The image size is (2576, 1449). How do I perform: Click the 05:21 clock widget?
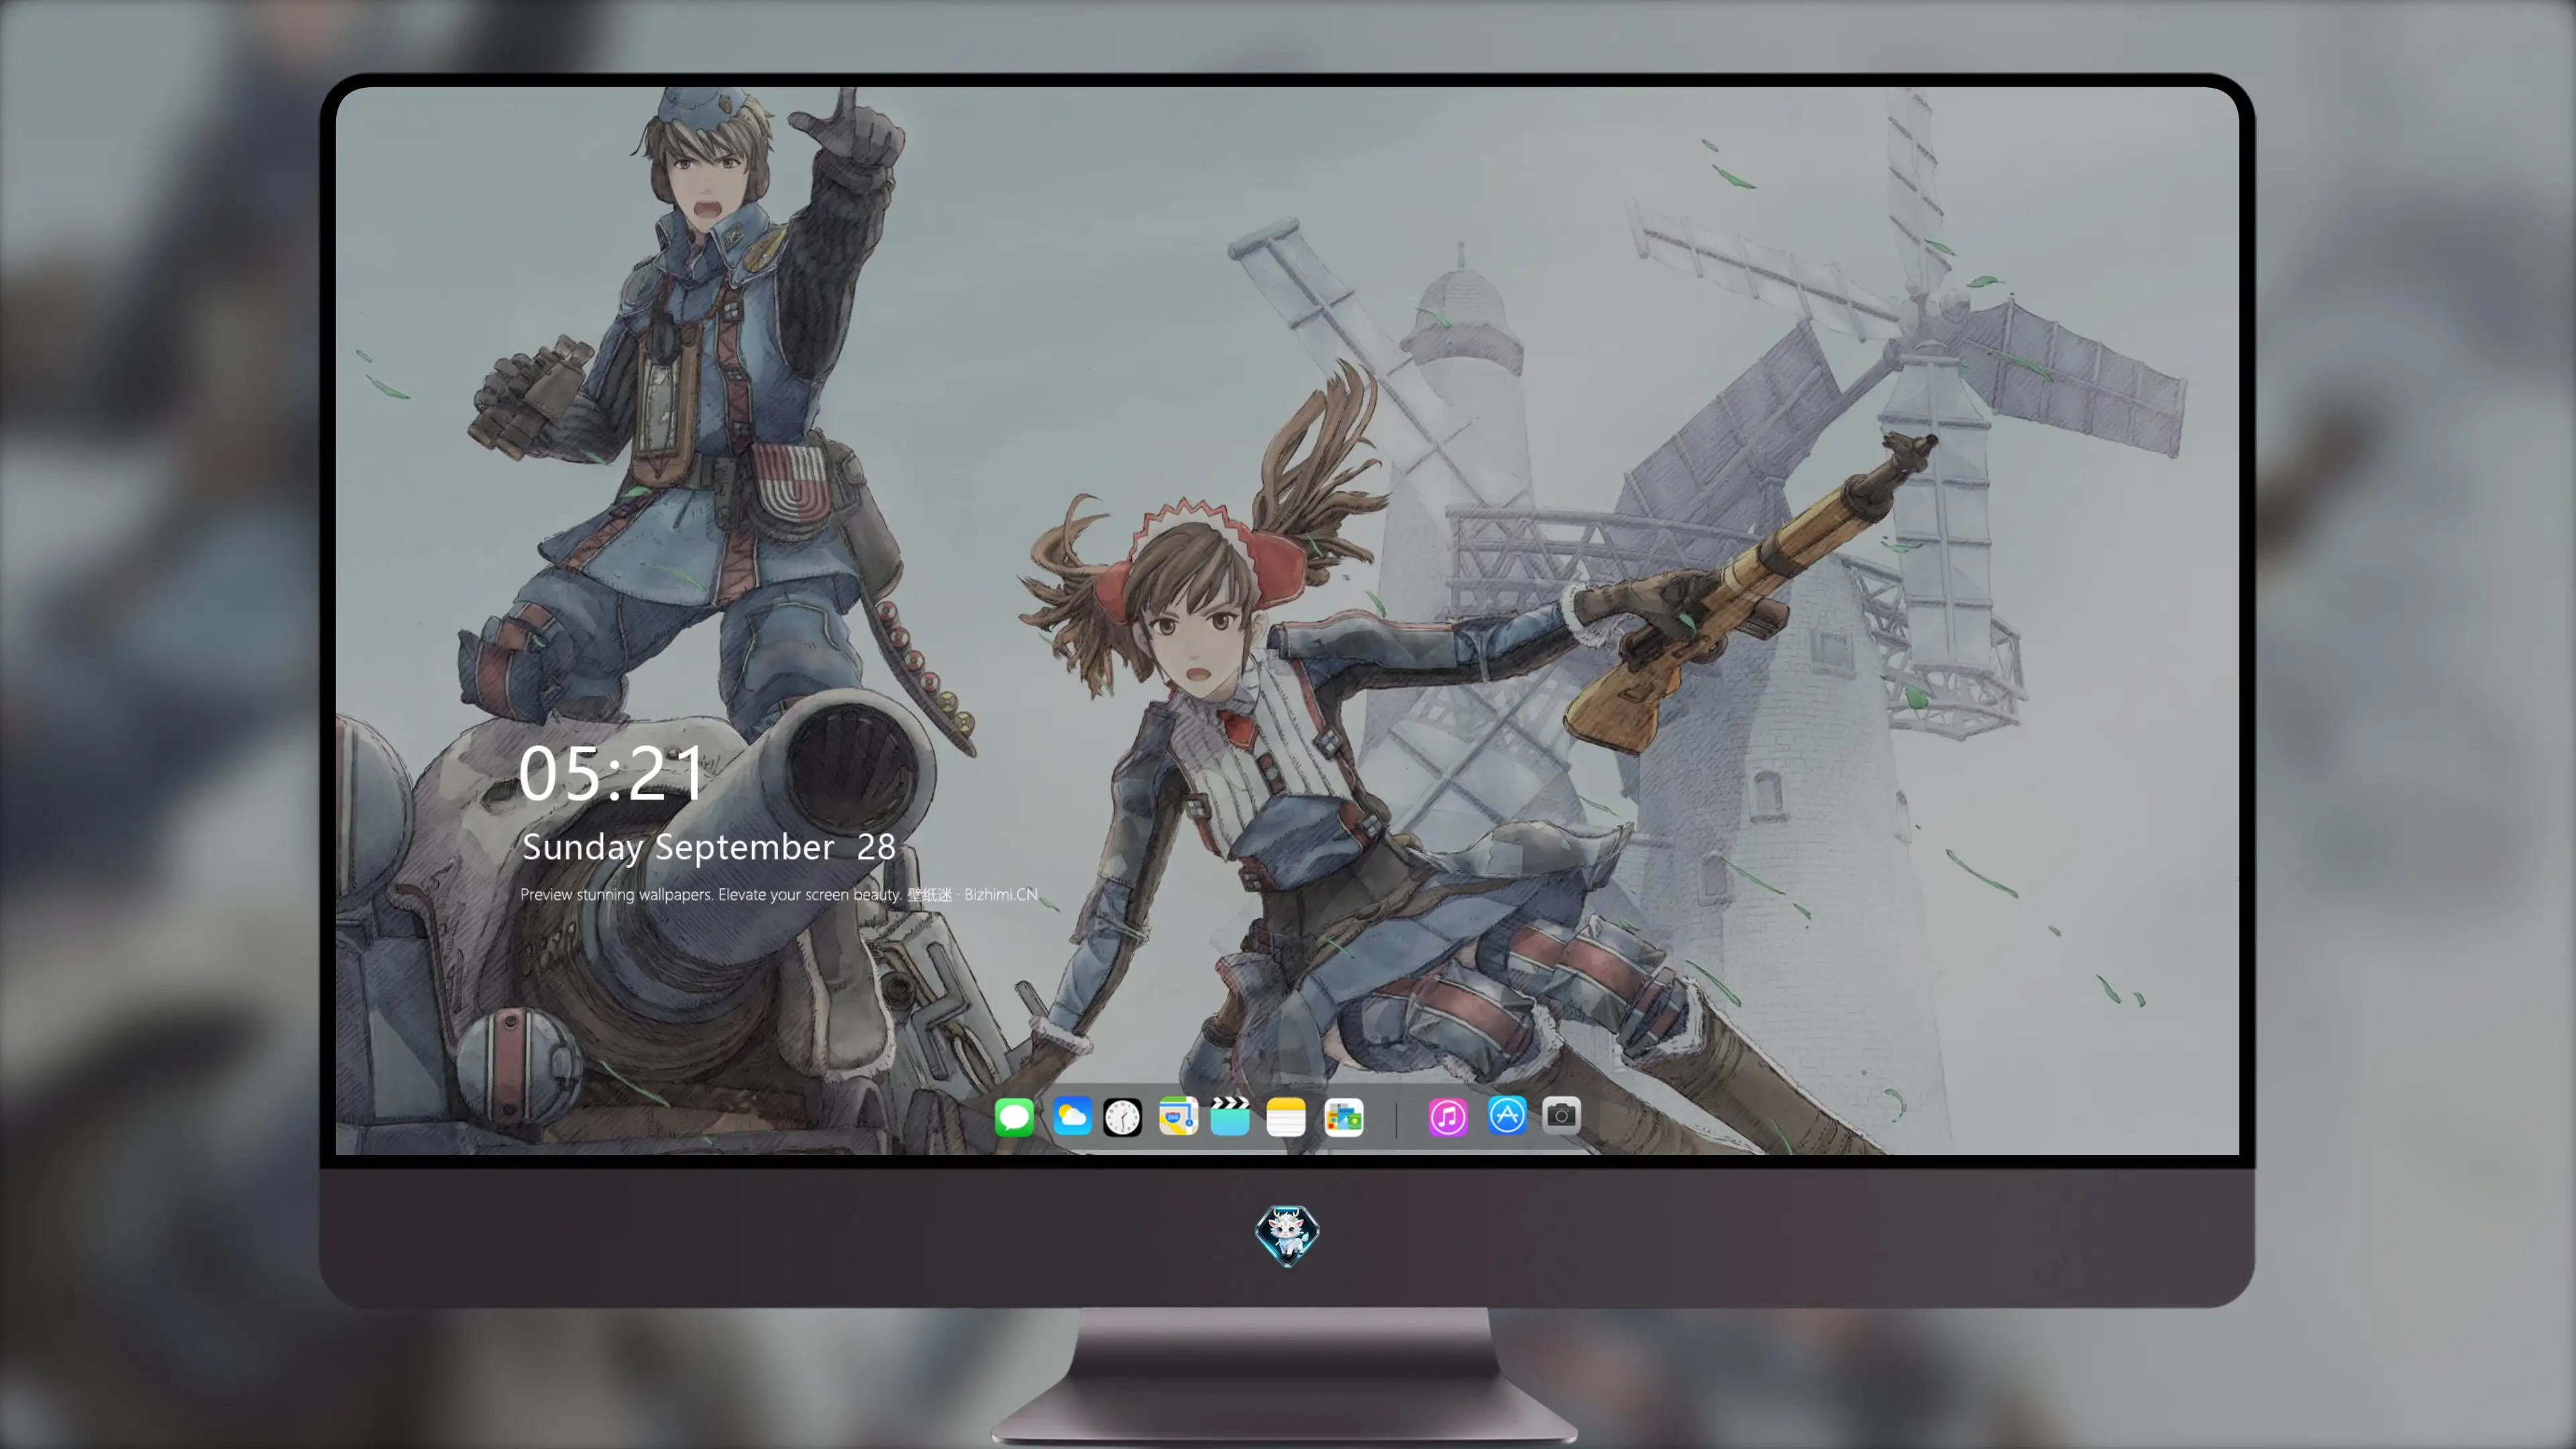(611, 774)
